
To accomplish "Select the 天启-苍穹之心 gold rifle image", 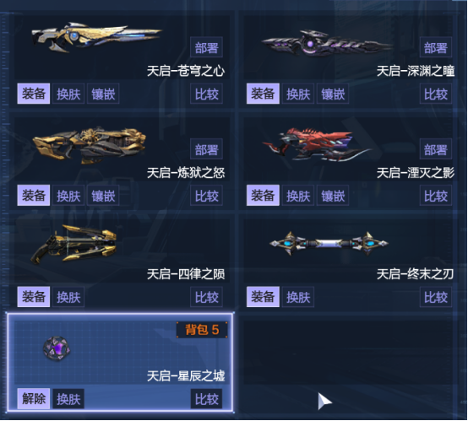I will pyautogui.click(x=97, y=37).
